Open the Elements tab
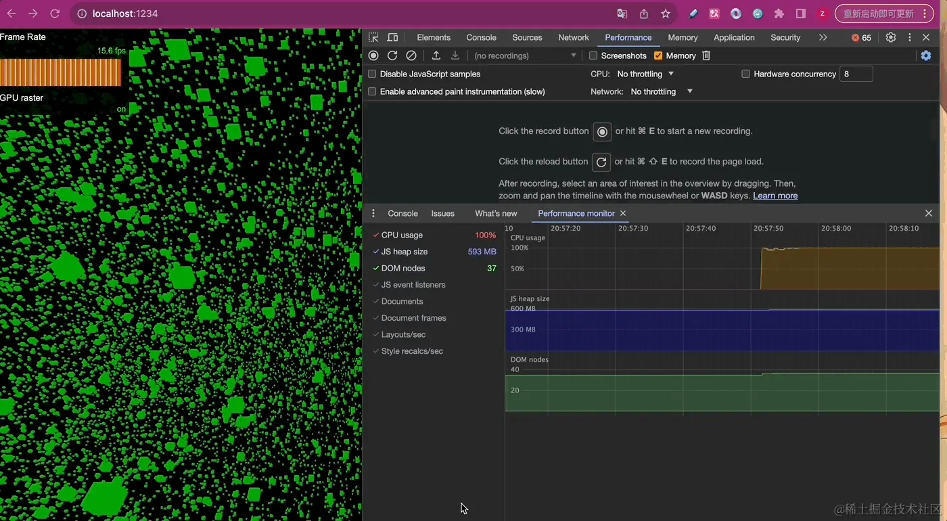 tap(434, 38)
